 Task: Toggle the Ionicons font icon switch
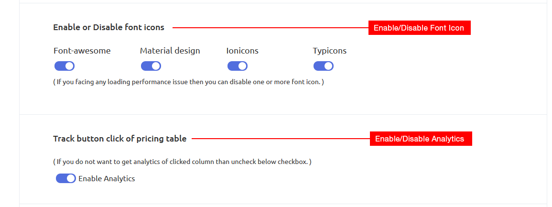click(237, 66)
